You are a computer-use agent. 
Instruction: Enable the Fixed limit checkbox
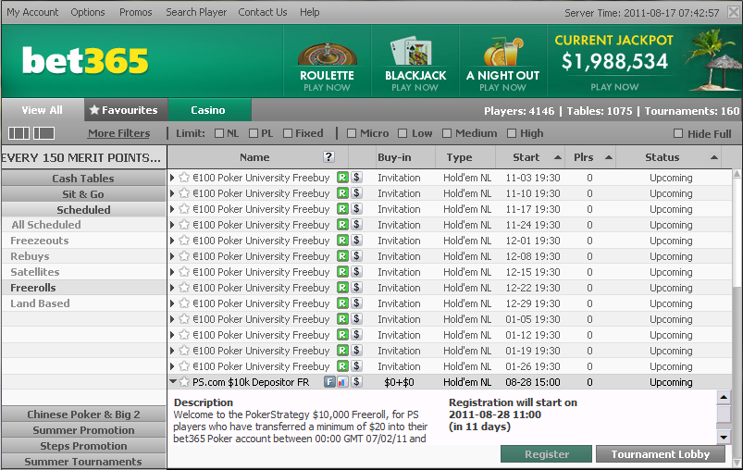pos(288,133)
